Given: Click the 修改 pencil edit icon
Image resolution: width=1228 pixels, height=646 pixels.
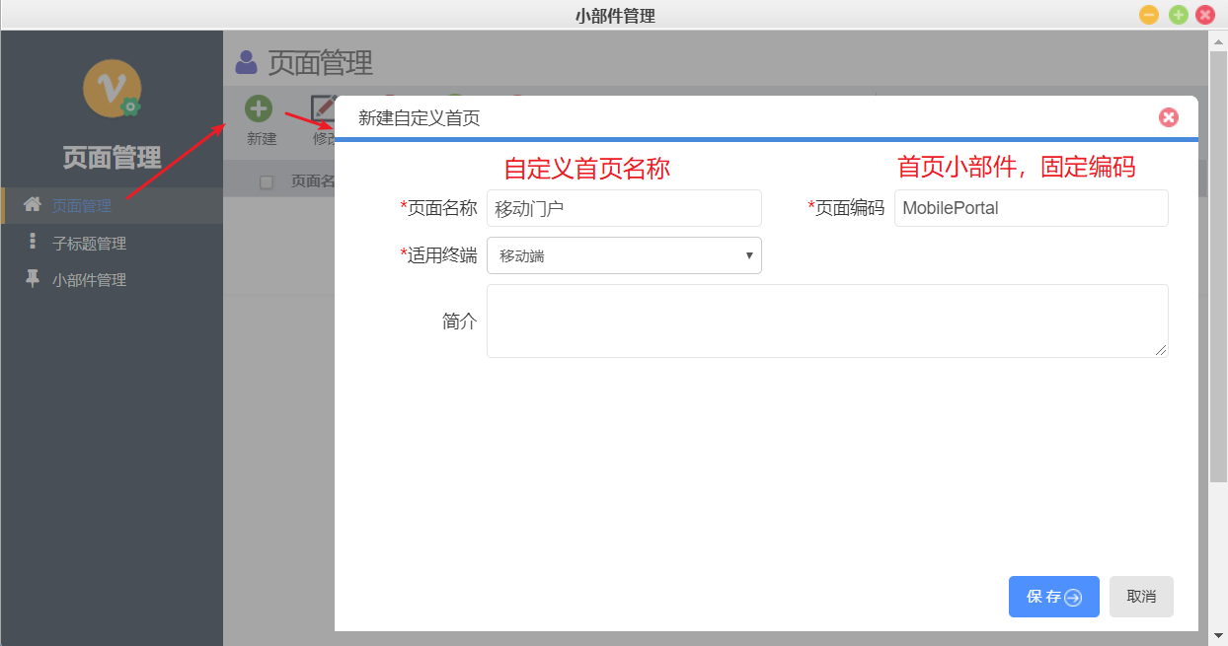Looking at the screenshot, I should (x=323, y=109).
